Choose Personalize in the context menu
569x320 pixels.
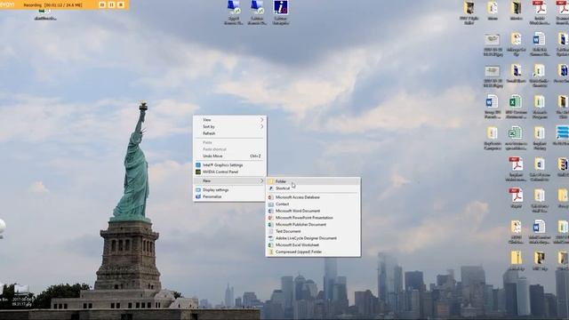(229, 196)
